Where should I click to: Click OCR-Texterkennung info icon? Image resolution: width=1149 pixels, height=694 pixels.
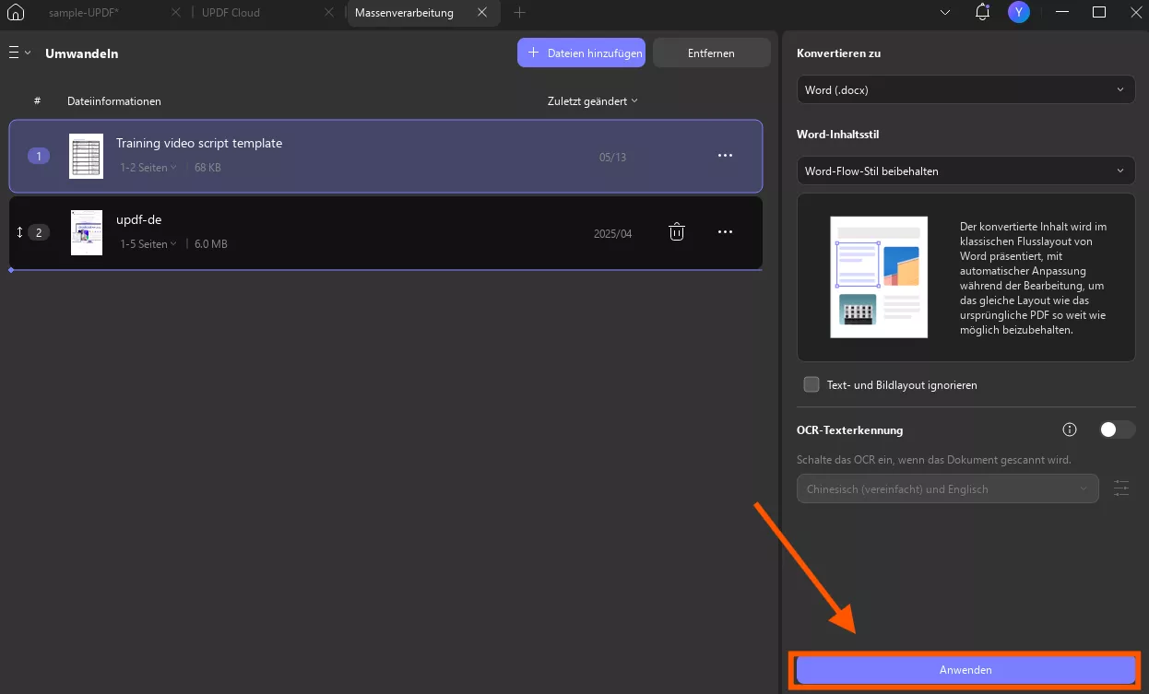point(1070,429)
